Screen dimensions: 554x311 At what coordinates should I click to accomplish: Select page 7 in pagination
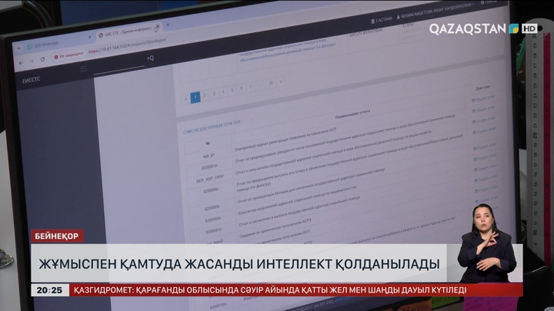pos(251,86)
